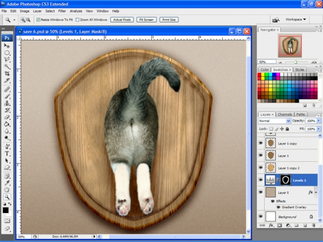Collapse Layer 5 effects list
Screen dimensions: 323x242
point(316,193)
